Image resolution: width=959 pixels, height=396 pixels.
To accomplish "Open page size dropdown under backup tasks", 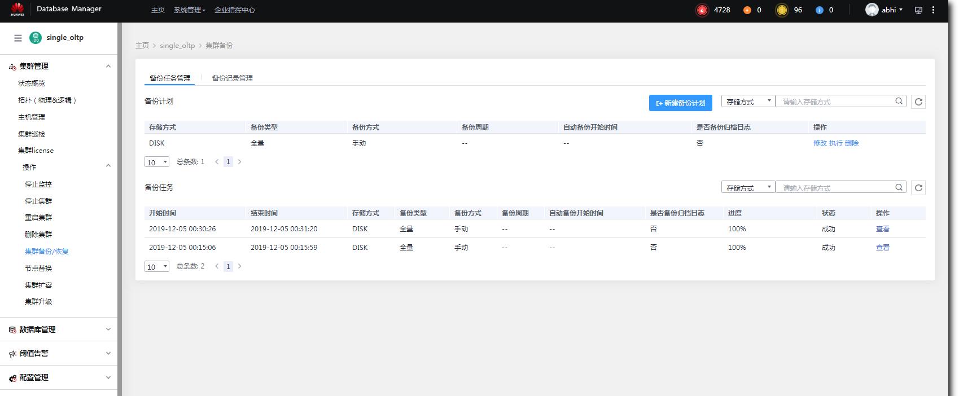I will pyautogui.click(x=157, y=267).
